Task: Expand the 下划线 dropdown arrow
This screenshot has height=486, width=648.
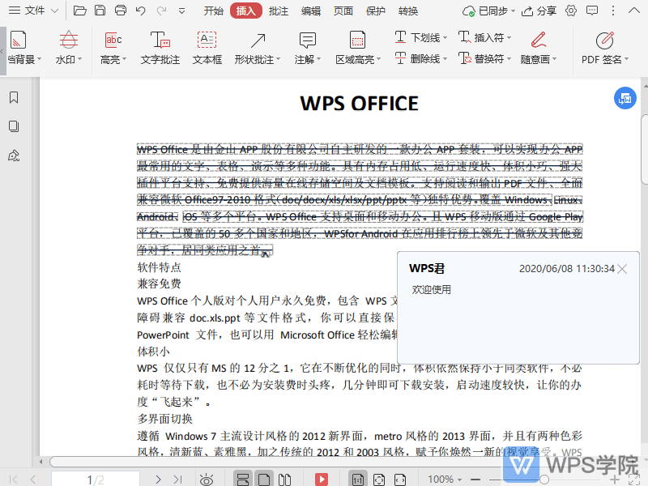Action: [x=445, y=38]
